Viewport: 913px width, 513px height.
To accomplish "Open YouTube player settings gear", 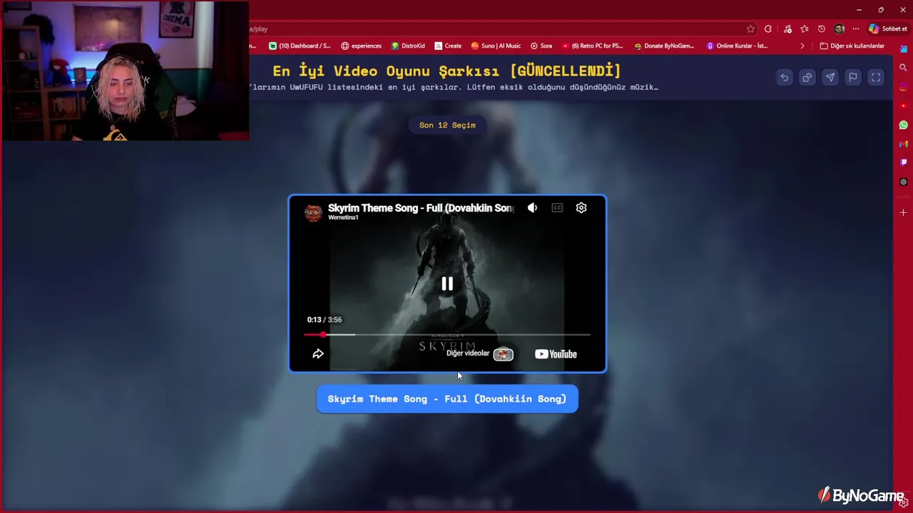I will [581, 208].
